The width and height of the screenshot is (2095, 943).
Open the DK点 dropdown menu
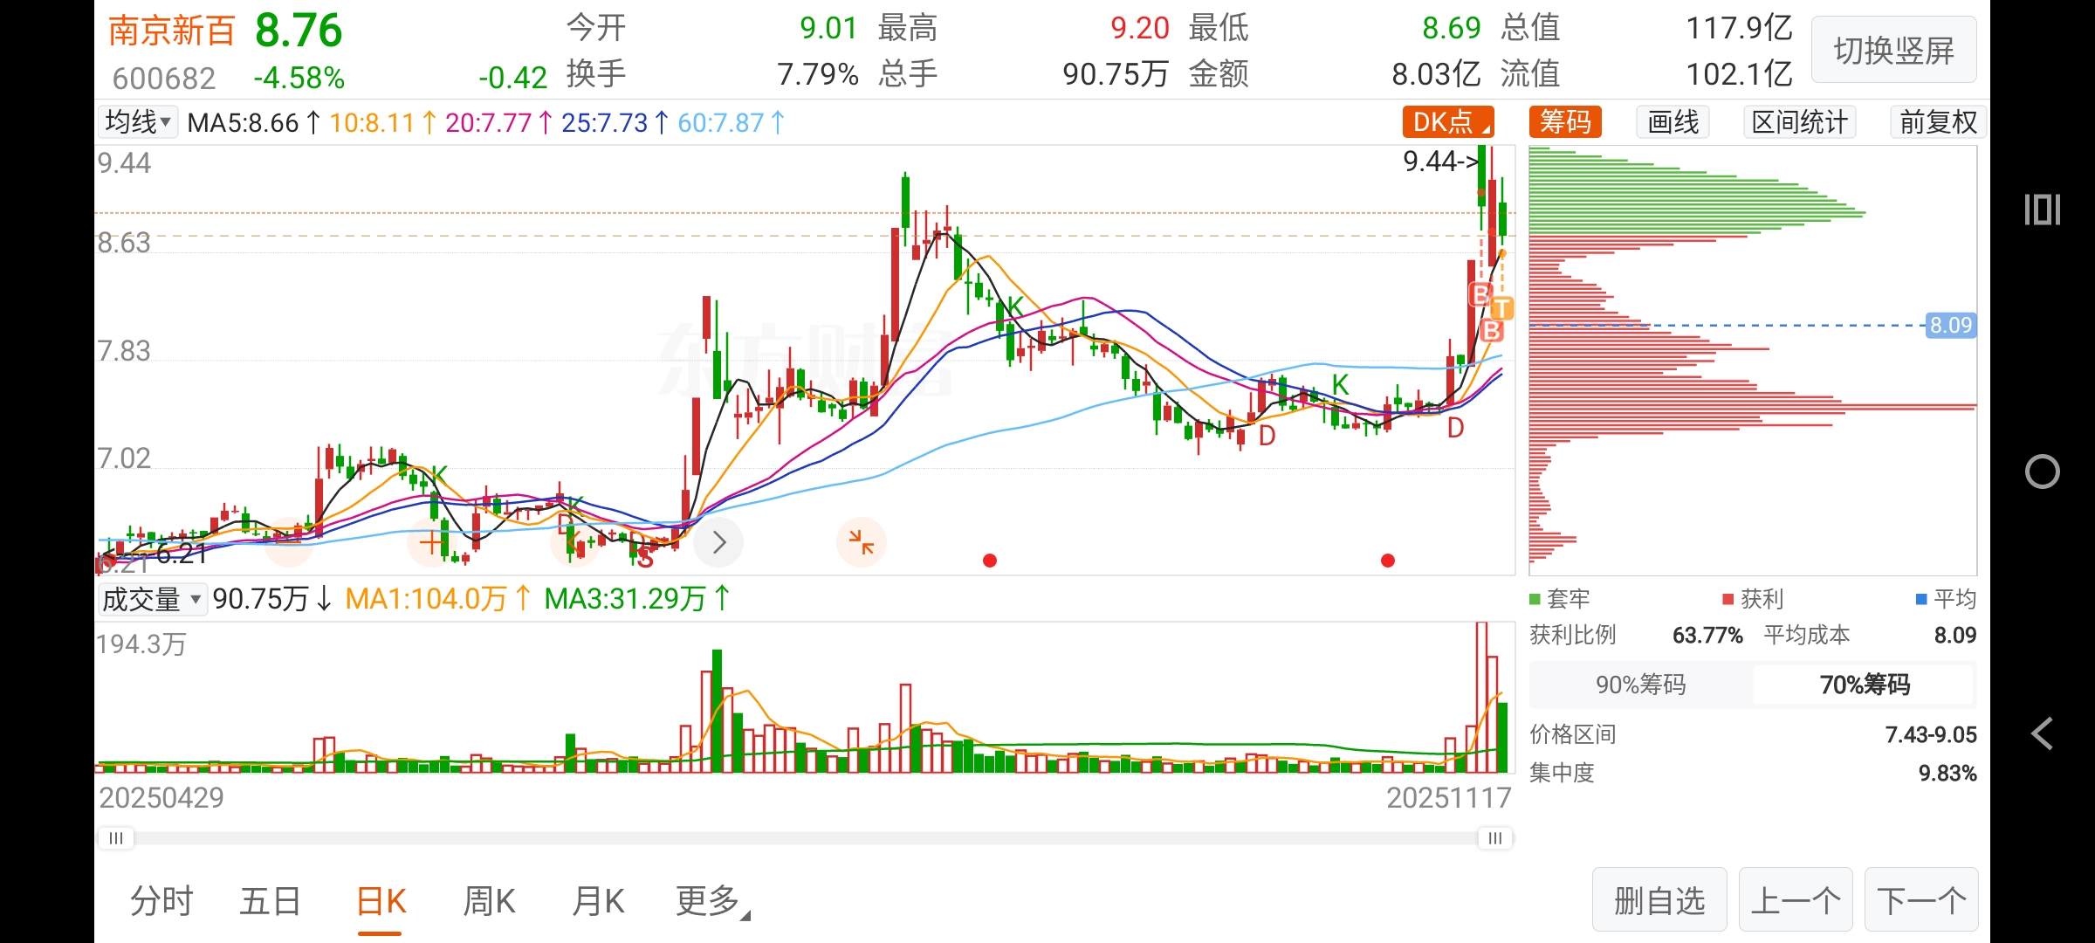[1448, 122]
